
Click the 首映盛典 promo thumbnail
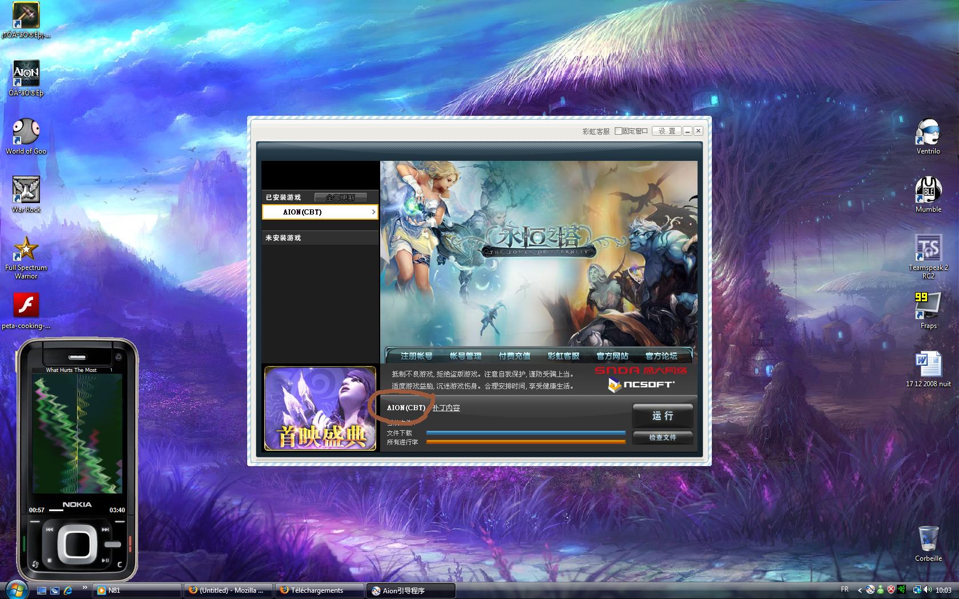320,408
